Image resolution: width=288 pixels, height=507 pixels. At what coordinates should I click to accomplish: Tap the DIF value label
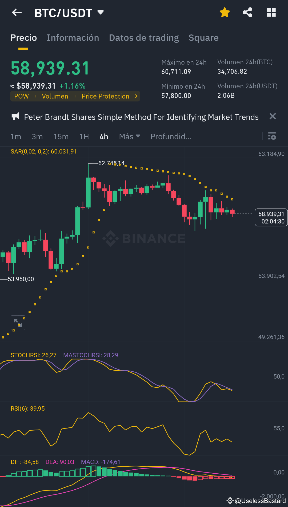(x=25, y=462)
